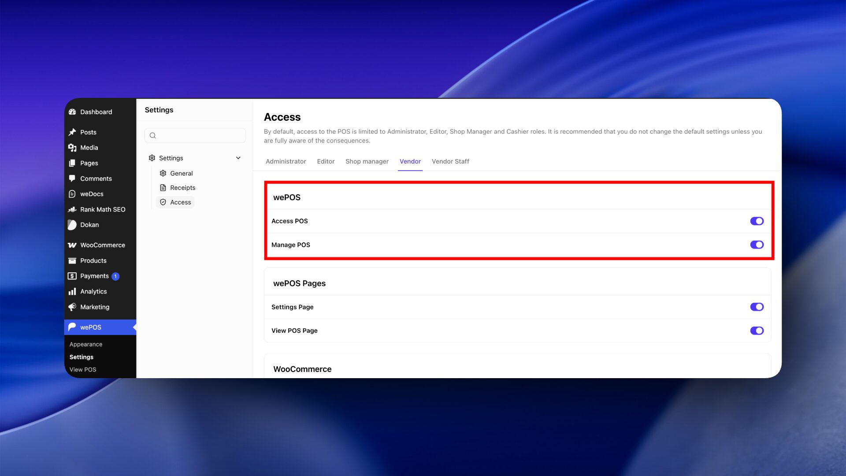The width and height of the screenshot is (846, 476).
Task: Click the Receipts document icon
Action: pos(163,188)
